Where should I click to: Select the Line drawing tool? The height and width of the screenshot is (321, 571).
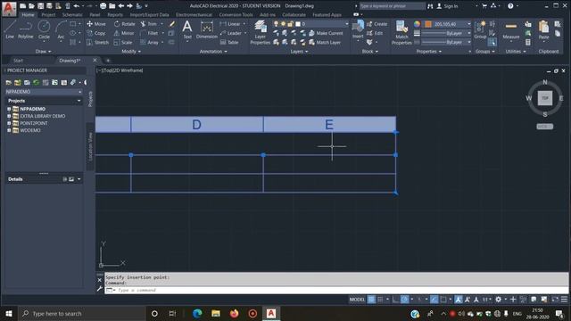click(10, 29)
